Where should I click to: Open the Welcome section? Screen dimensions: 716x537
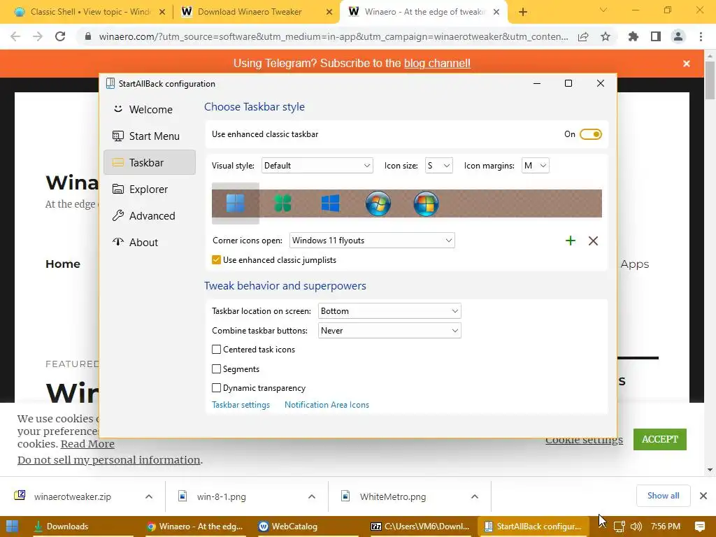(x=150, y=110)
